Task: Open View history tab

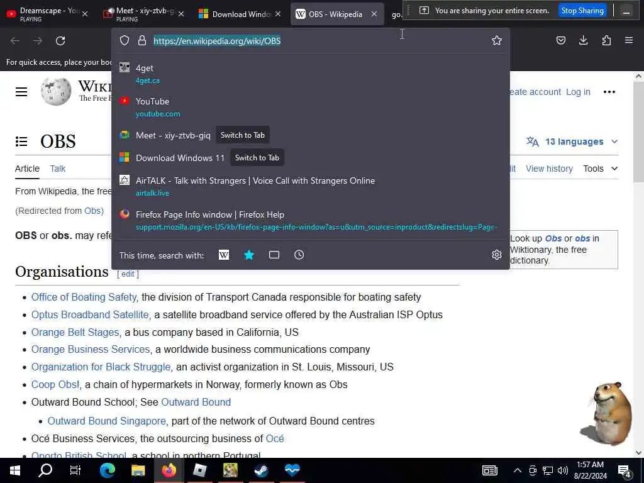Action: 549,169
